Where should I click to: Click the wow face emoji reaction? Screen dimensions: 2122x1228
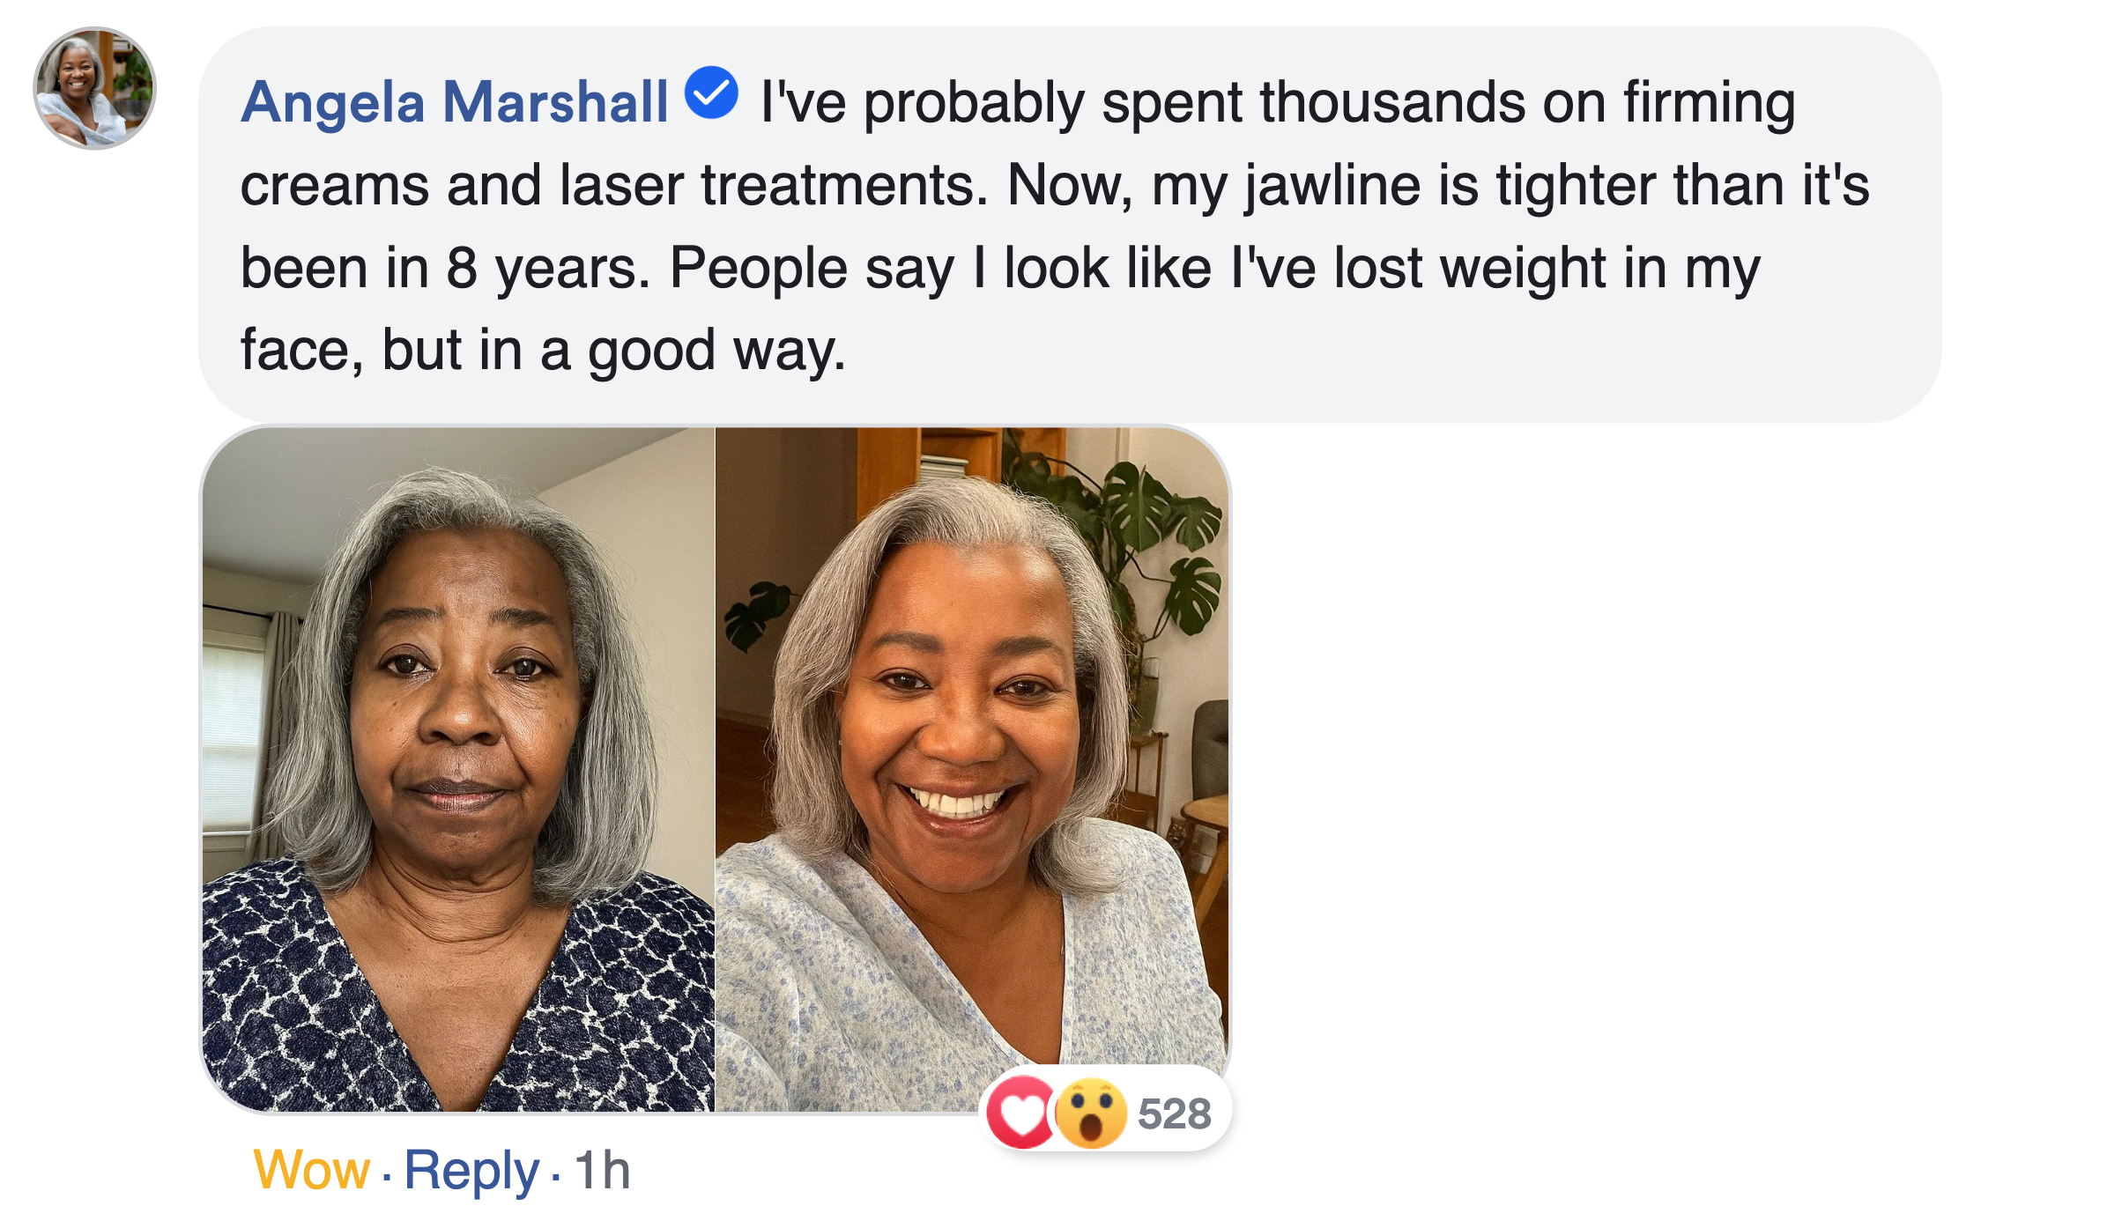click(1091, 1113)
